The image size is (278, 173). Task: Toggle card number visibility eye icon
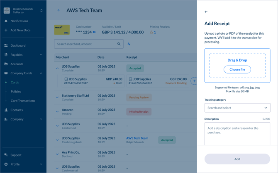point(94,32)
